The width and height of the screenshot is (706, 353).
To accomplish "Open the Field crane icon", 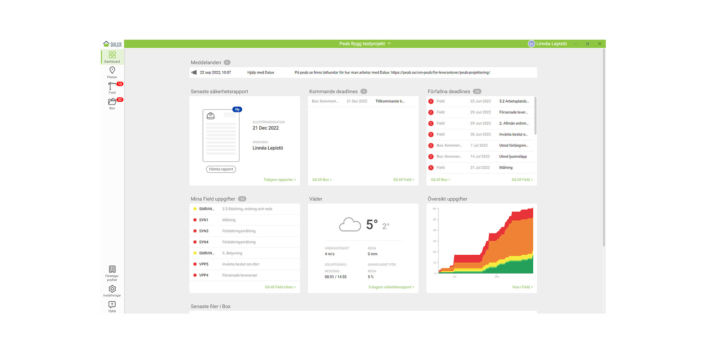I will tap(112, 87).
